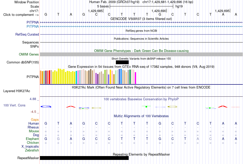
Task: Click the light blue PITPNA transcript label
Action: (x=32, y=26)
